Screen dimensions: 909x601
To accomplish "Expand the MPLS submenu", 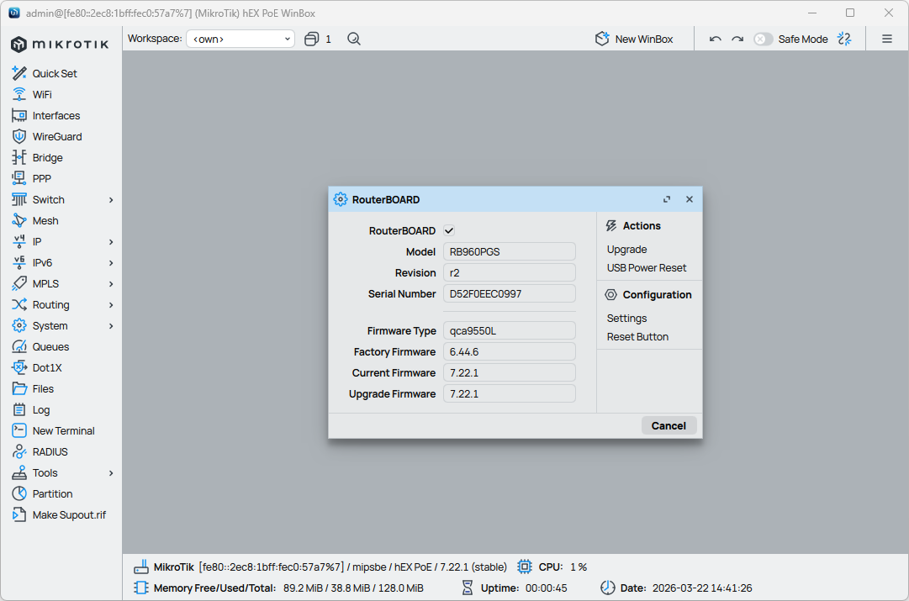I will (111, 284).
